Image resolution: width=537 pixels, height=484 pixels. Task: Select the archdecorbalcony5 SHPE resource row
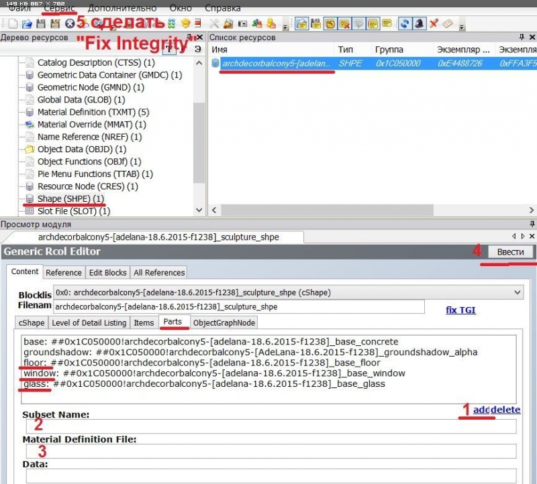click(277, 63)
